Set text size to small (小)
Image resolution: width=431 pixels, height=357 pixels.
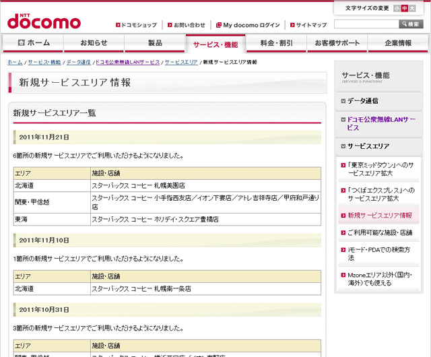point(397,8)
